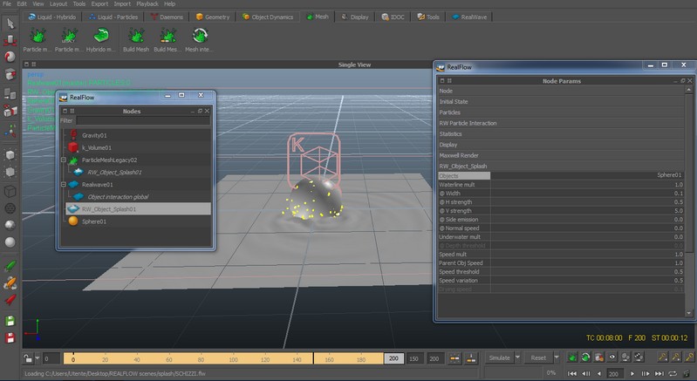
Task: Collapse the ParticleMeshLegacy02 tree node
Action: coord(64,160)
